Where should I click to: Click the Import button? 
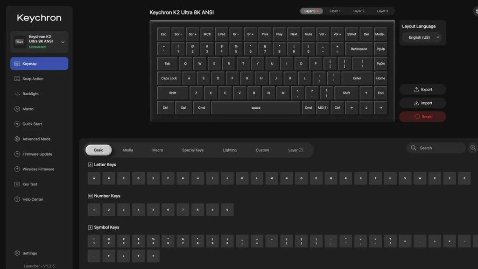422,103
